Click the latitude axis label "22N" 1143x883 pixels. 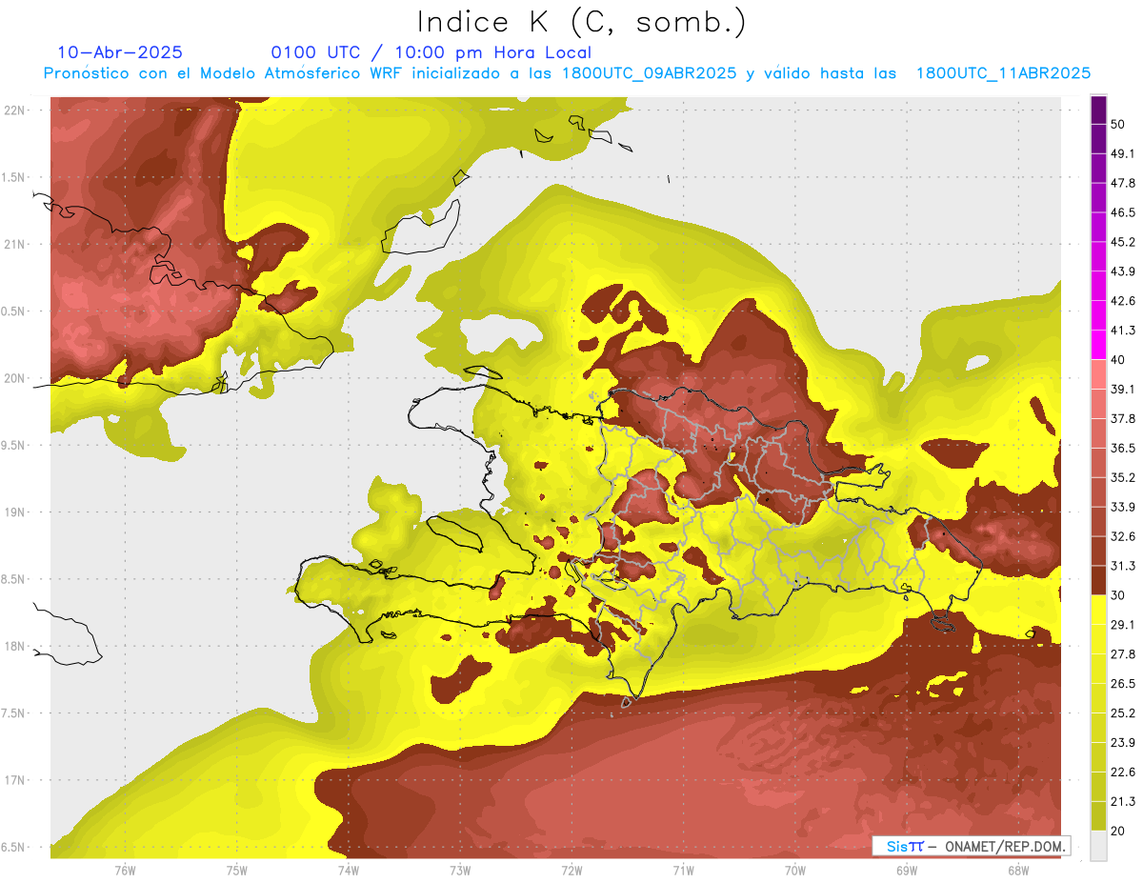click(x=16, y=110)
